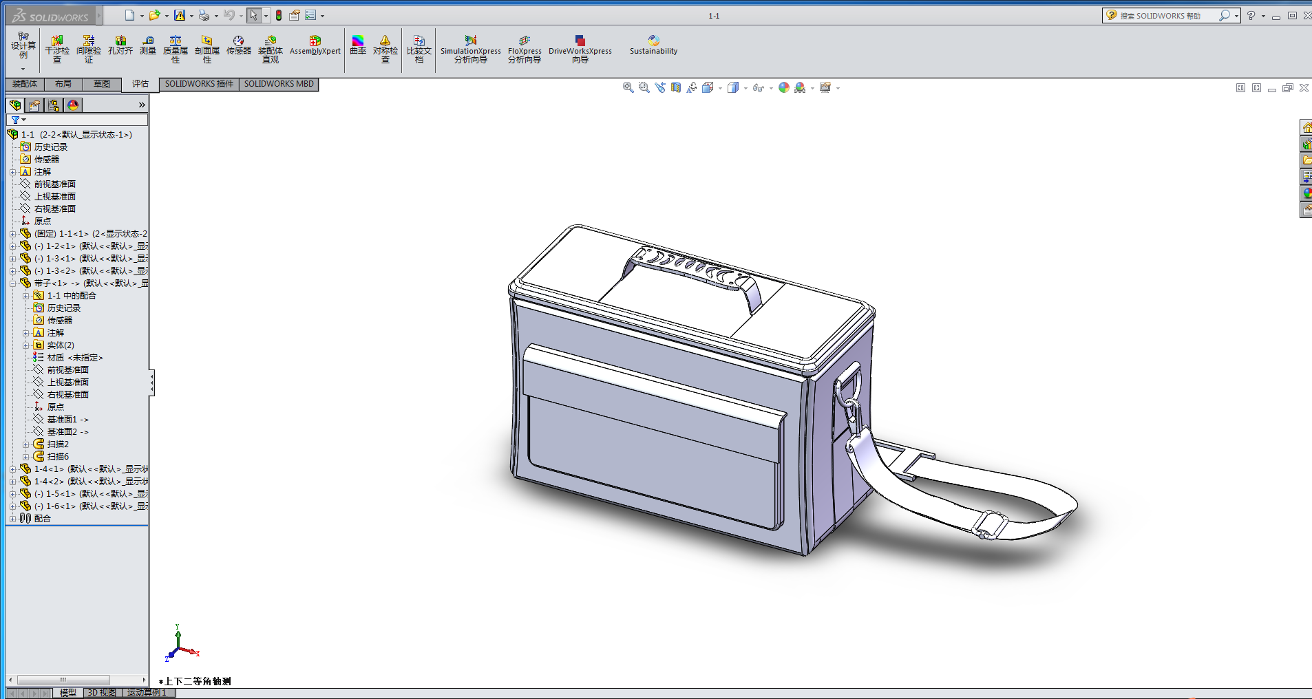Open the 设计算例 dropdown arrow
1312x699 pixels.
23,69
